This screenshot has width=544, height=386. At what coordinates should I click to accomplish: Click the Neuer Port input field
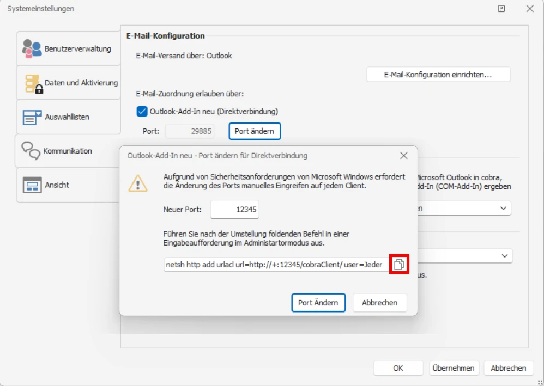click(234, 210)
